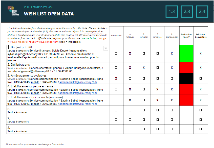Open the 2.3 reference box
214x148 pixels.
point(187,11)
